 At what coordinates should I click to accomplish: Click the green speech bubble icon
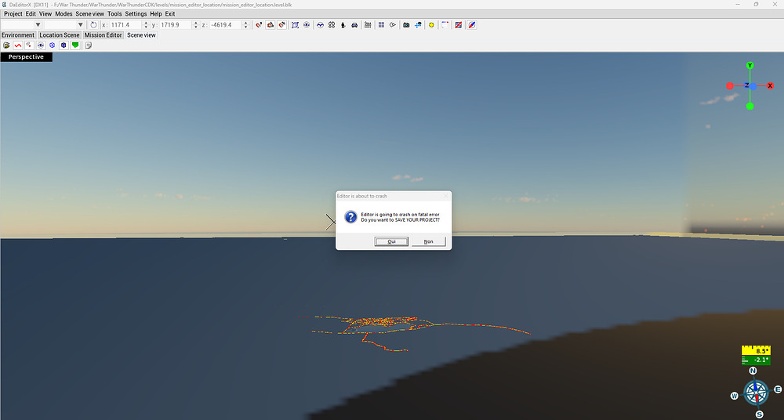[75, 45]
